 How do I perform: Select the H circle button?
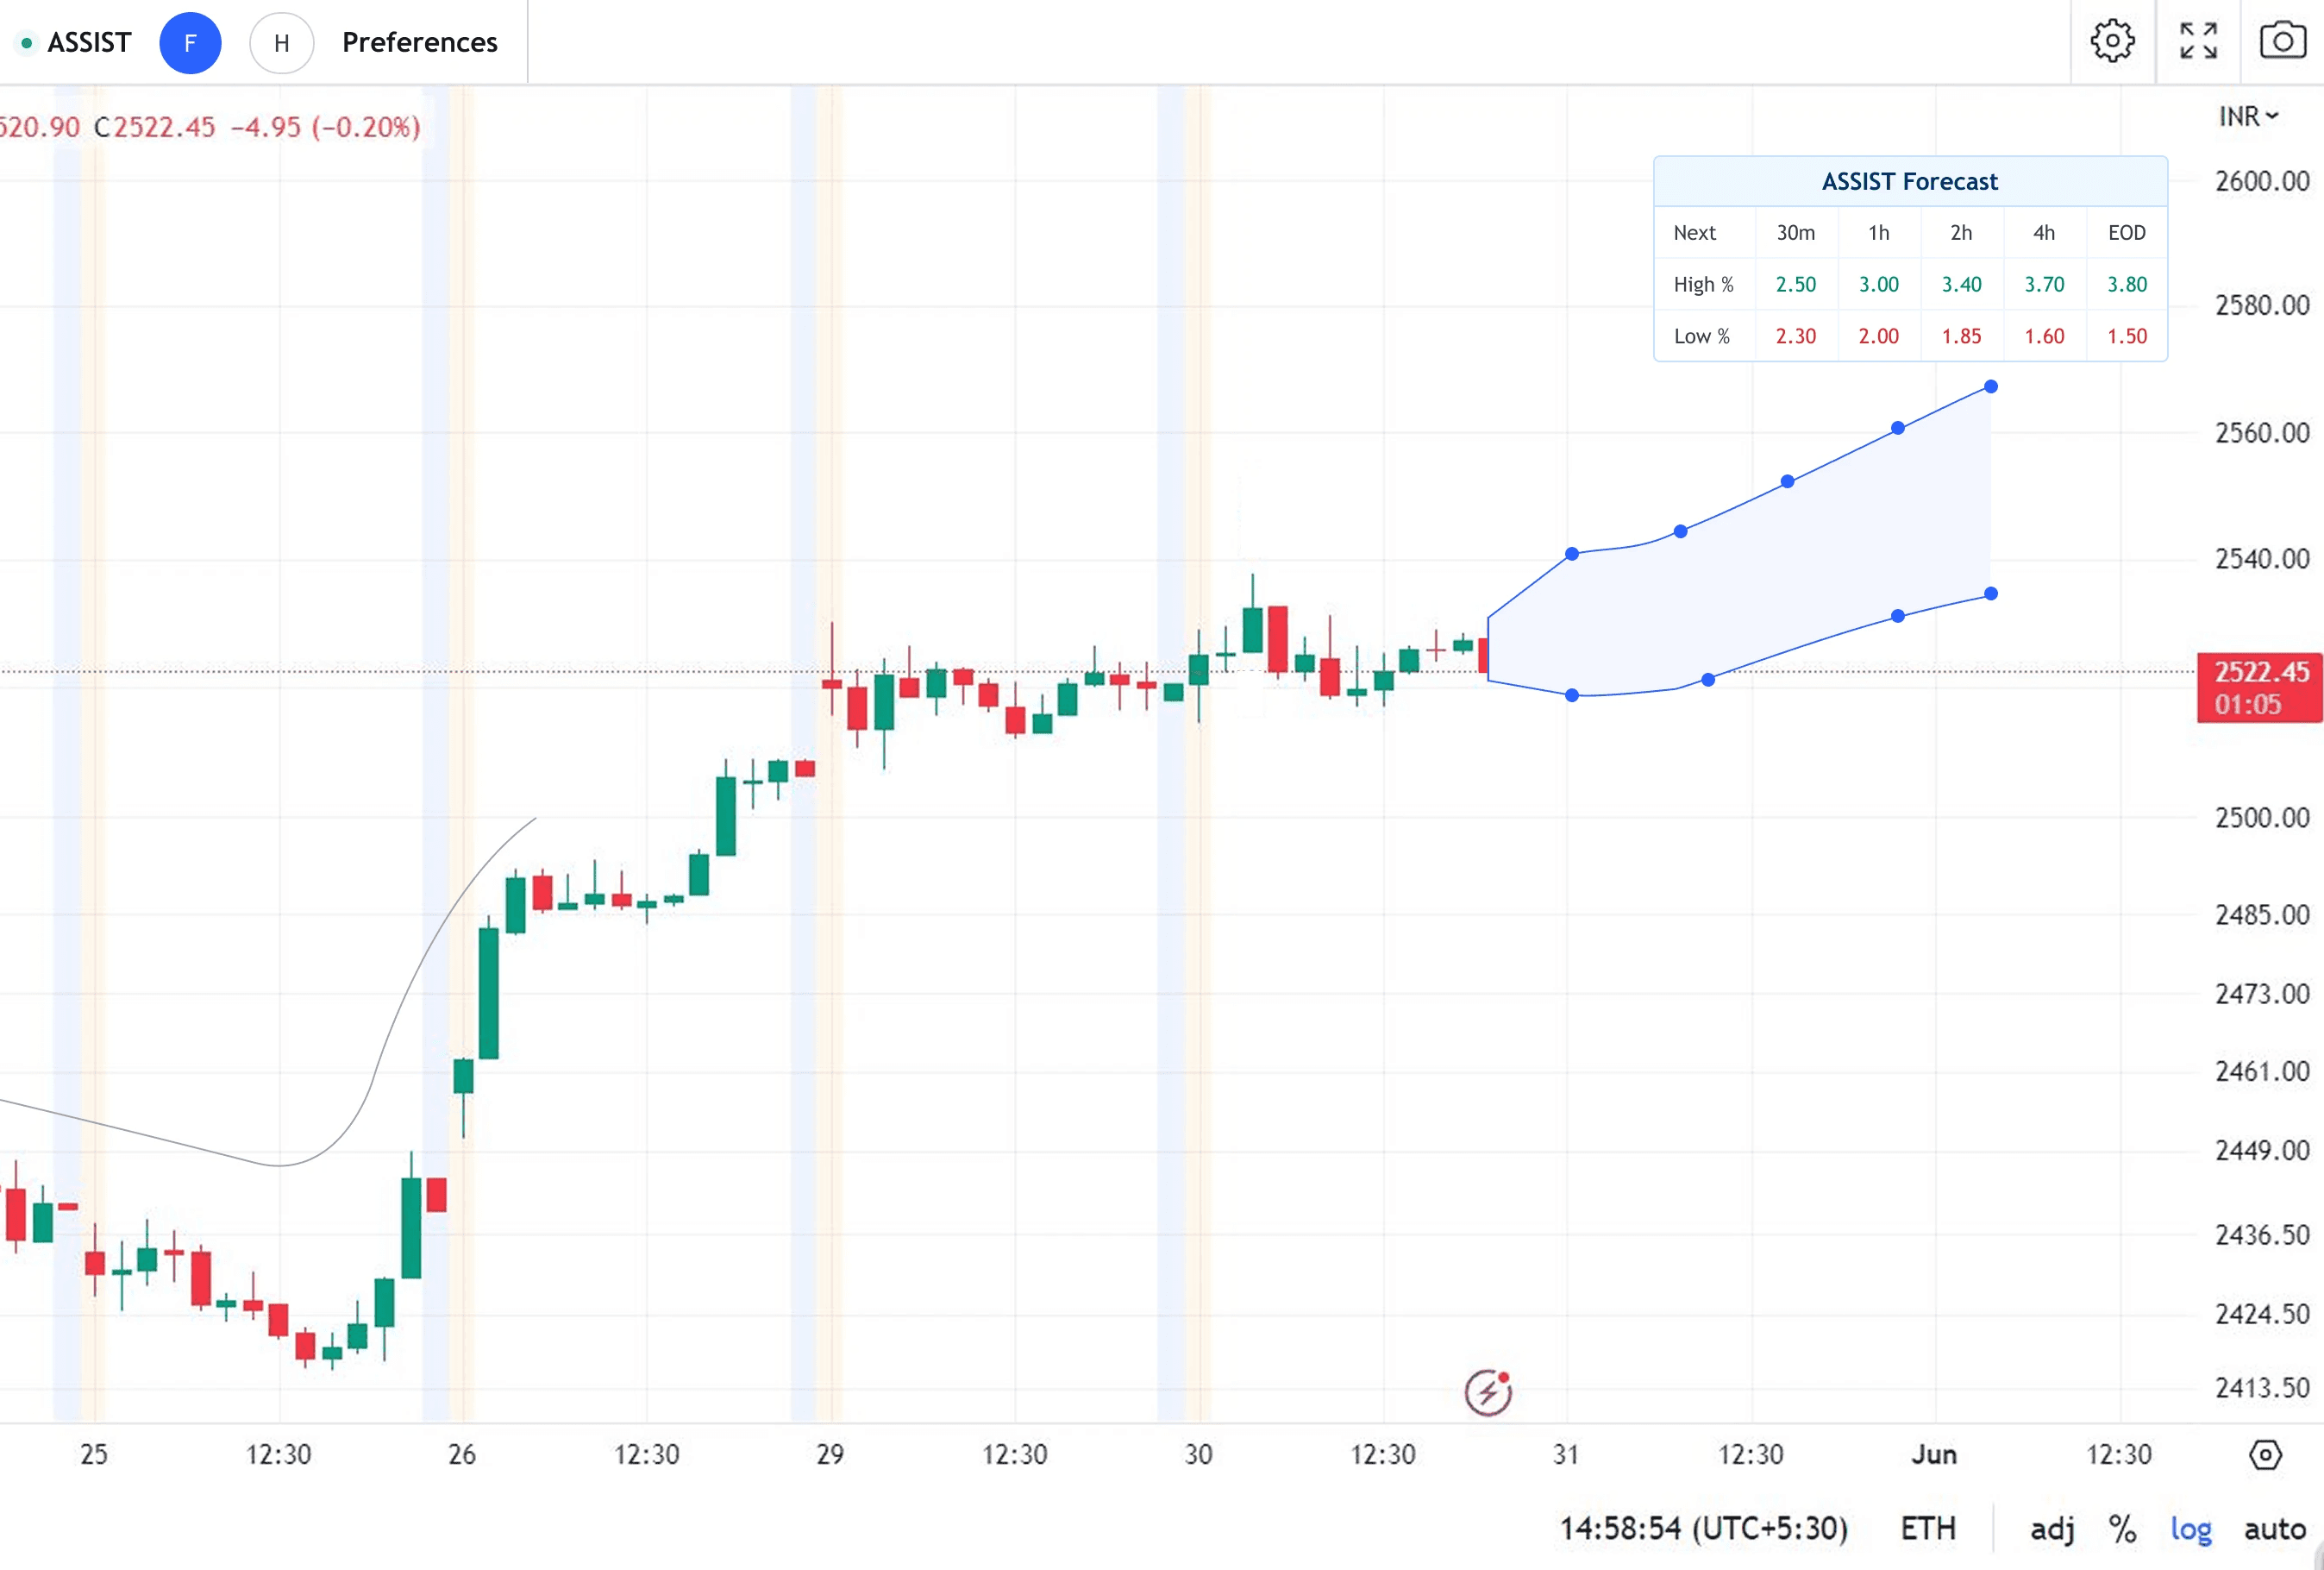point(281,43)
